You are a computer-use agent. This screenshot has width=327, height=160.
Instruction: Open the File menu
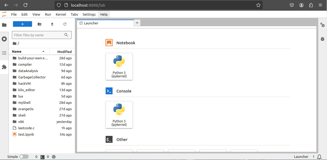tap(14, 14)
